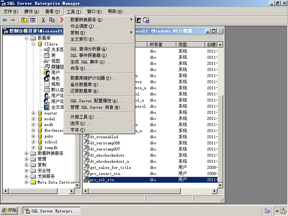Select the 关系图 diagram node
This screenshot has height=216, width=288.
tap(57, 50)
